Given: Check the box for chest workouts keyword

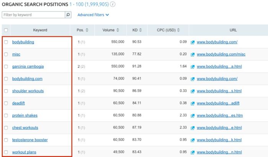Looking at the screenshot, I should tap(6, 128).
